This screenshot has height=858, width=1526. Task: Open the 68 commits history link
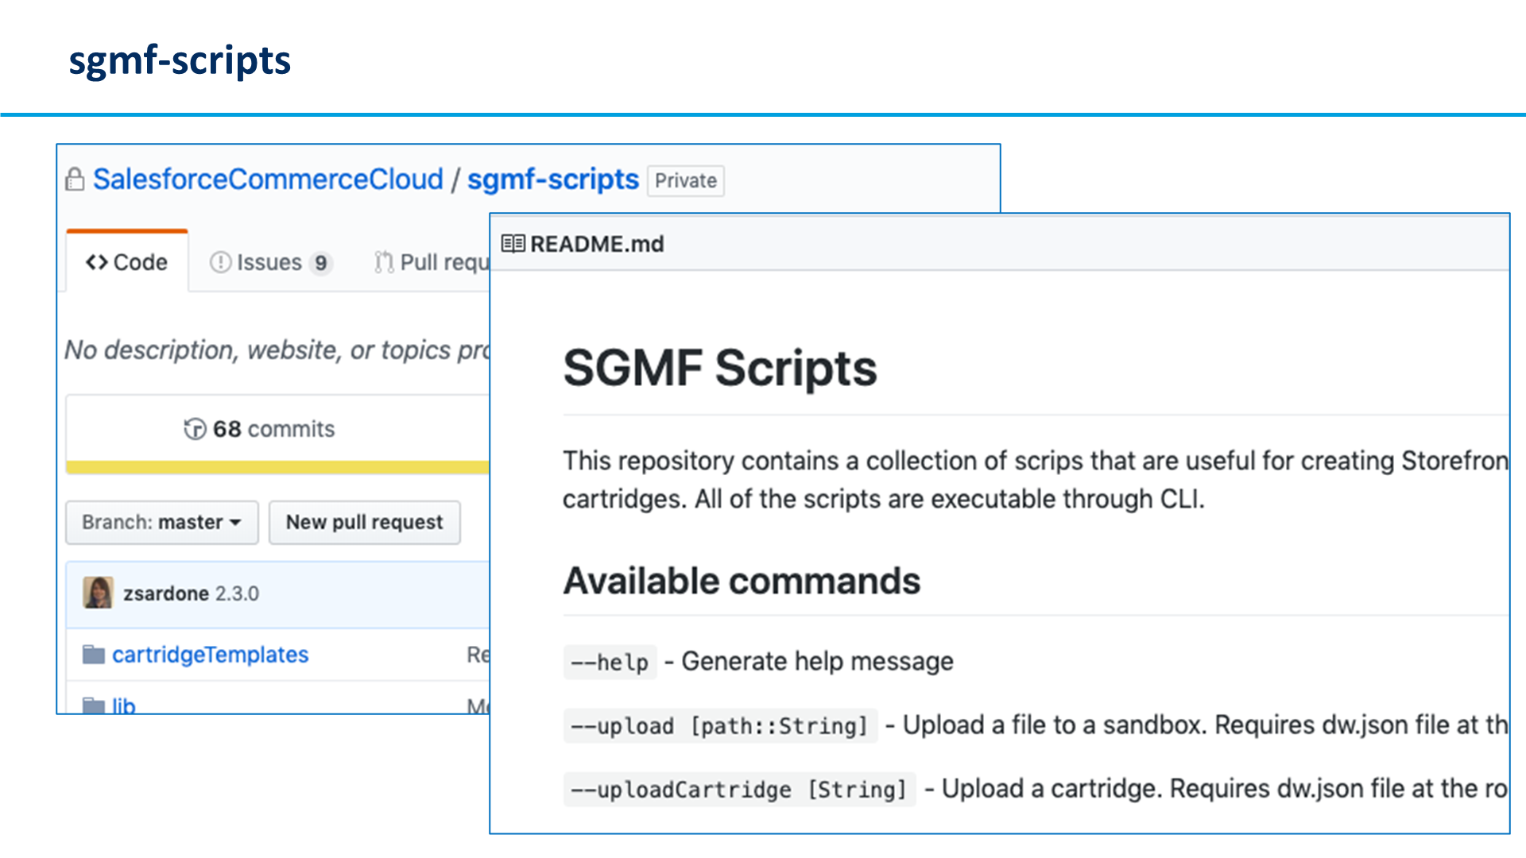[x=259, y=429]
